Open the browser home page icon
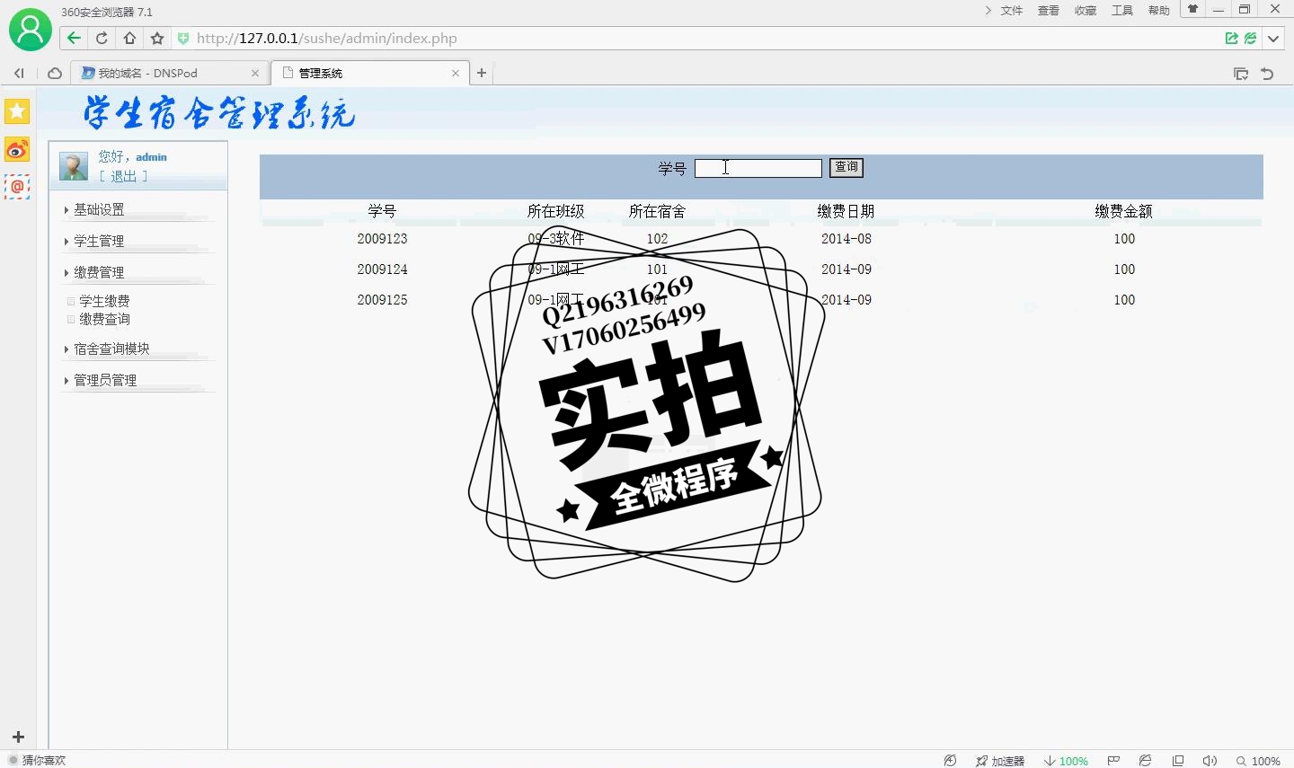This screenshot has height=768, width=1294. click(129, 38)
